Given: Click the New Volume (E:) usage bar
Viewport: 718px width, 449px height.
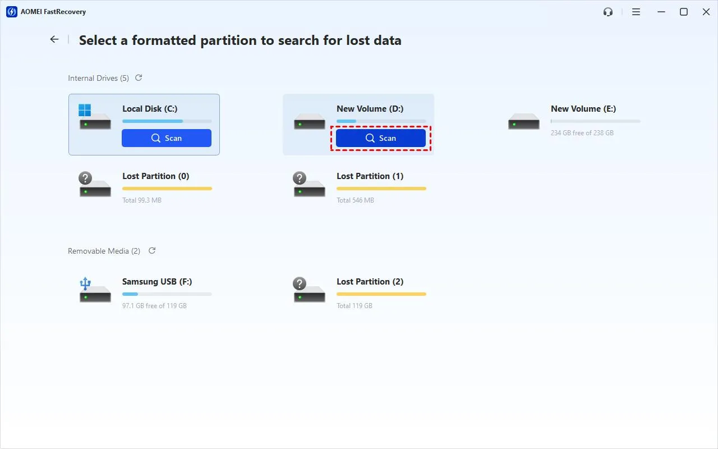Looking at the screenshot, I should [x=596, y=121].
